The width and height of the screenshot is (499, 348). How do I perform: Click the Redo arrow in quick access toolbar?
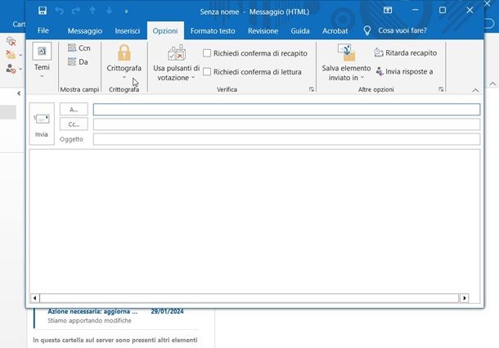click(76, 11)
